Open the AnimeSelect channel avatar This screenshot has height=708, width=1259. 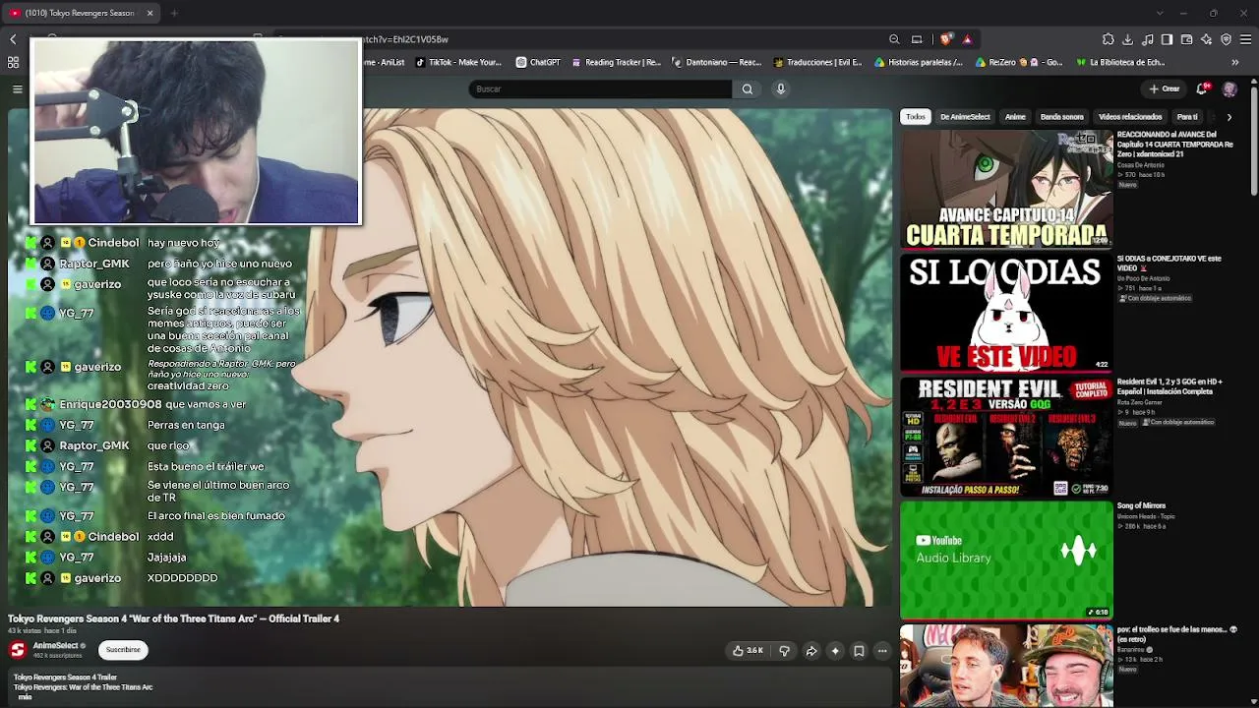pos(18,650)
